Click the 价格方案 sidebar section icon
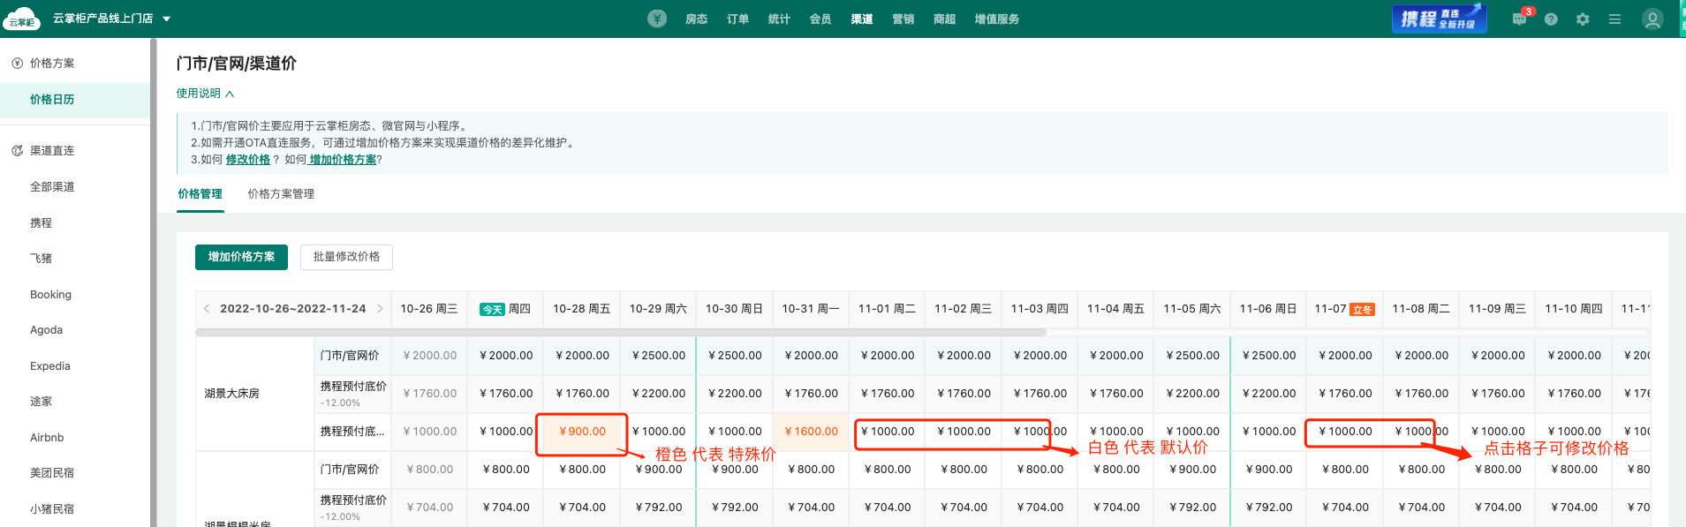 [x=17, y=64]
